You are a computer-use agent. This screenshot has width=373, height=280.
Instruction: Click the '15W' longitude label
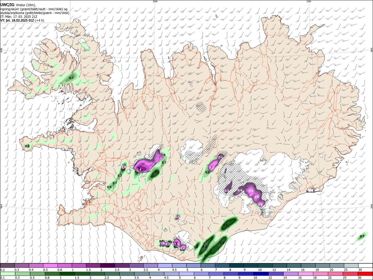coord(309,1)
